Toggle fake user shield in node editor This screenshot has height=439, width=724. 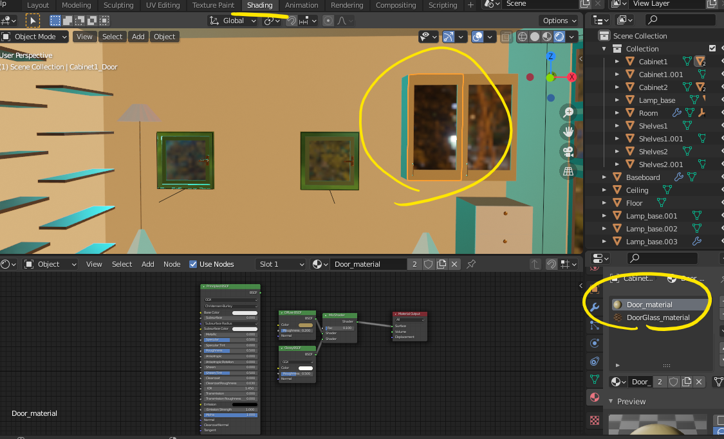(429, 264)
